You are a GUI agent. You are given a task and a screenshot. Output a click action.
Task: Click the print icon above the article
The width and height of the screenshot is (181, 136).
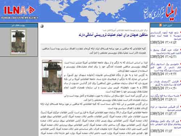(x=42, y=26)
